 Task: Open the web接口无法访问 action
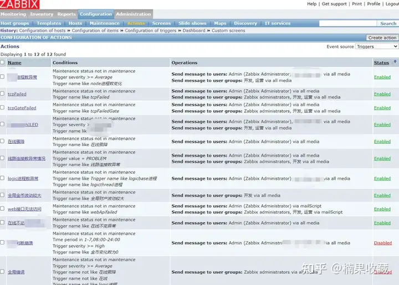coord(24,209)
